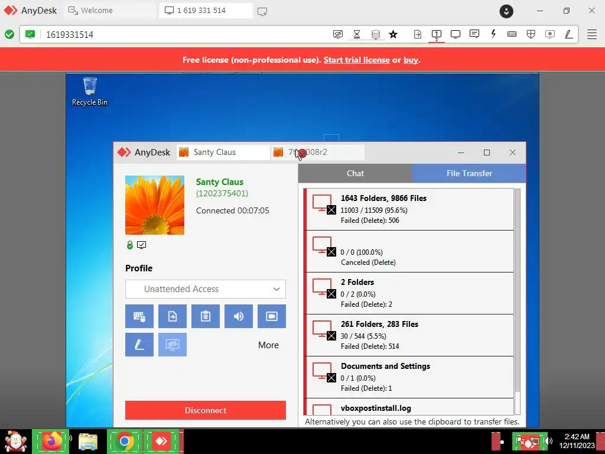This screenshot has height=454, width=605.
Task: Open the Santa Start button on the taskbar
Action: [15, 441]
